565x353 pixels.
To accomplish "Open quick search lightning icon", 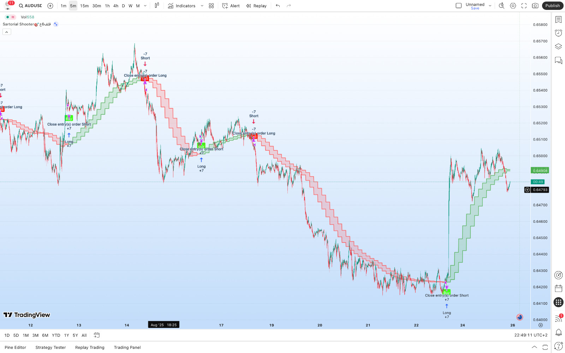I will tap(501, 6).
